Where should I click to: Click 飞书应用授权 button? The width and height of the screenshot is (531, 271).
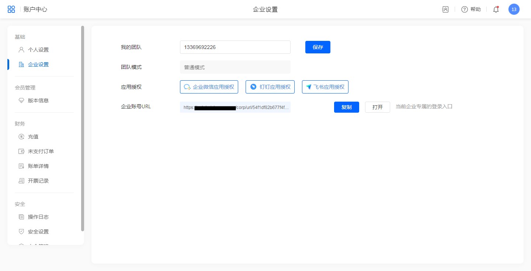325,87
